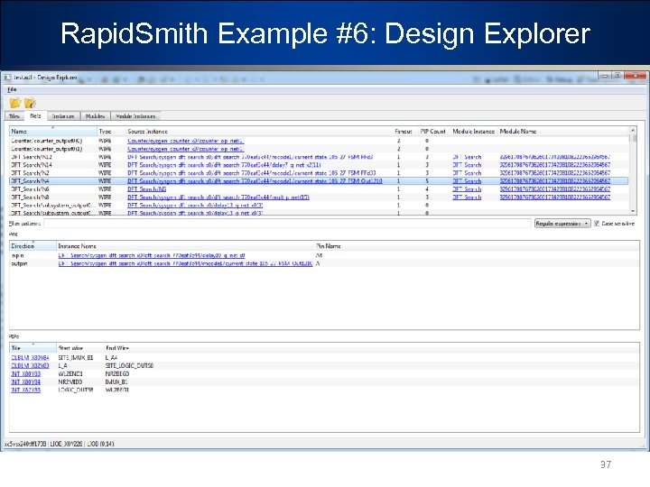The image size is (650, 487).
Task: Open the Regular expression dropdown
Action: [562, 223]
